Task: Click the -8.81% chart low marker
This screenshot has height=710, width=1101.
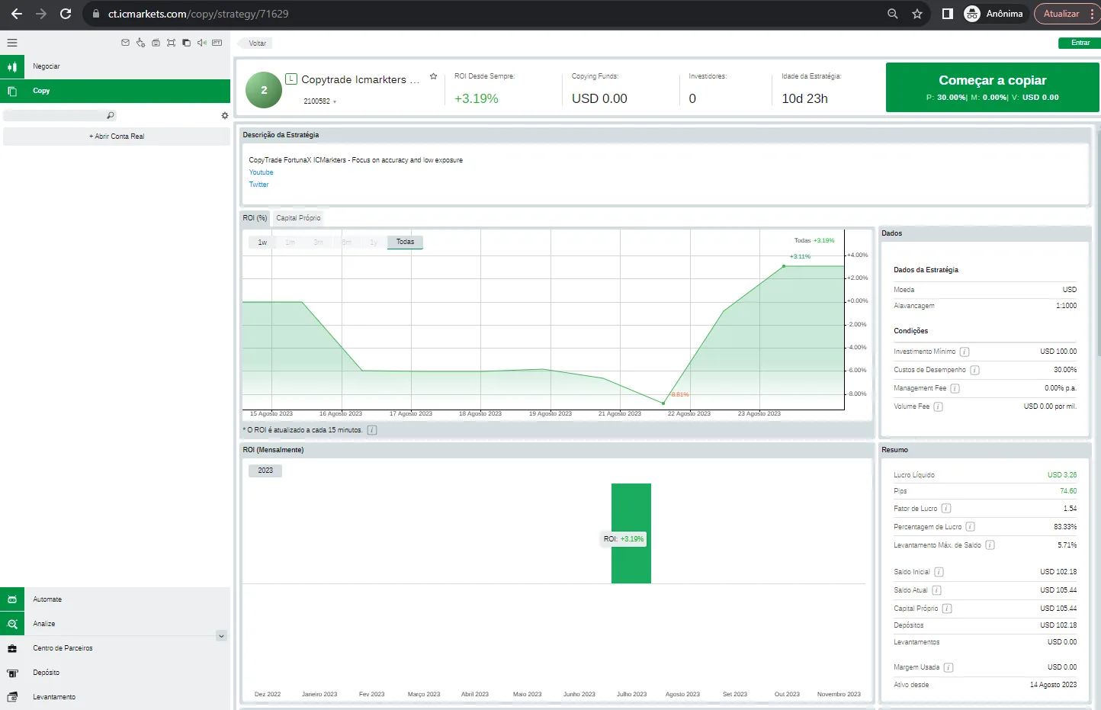Action: point(663,403)
